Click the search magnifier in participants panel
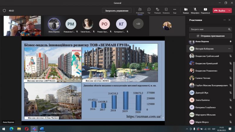This screenshot has width=235, height=132. (229, 29)
